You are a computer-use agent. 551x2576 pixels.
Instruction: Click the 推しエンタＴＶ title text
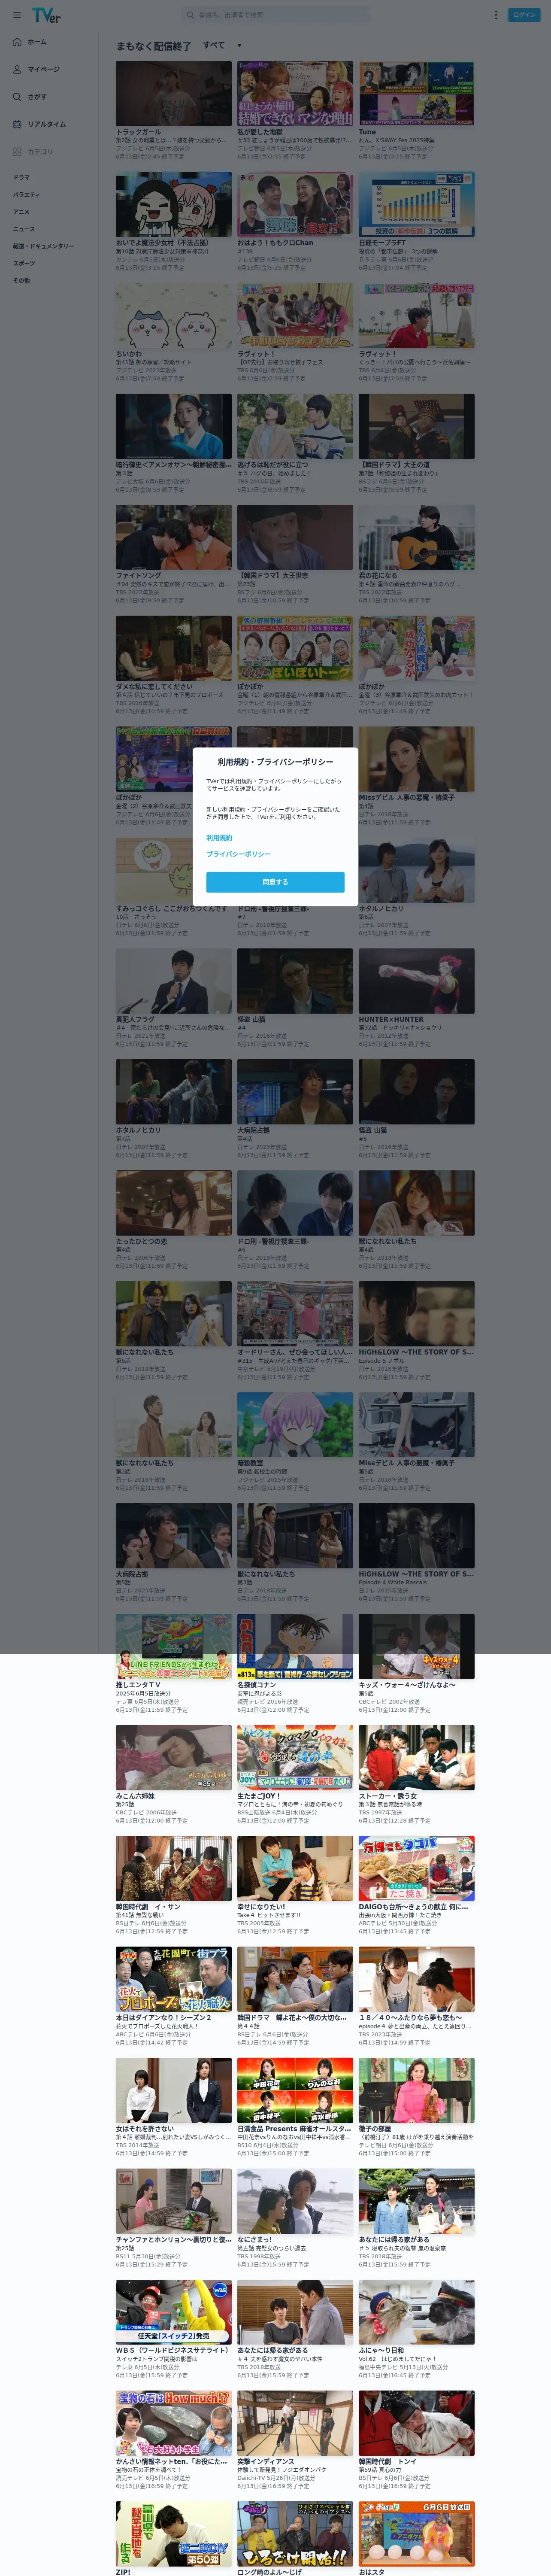[x=138, y=1685]
